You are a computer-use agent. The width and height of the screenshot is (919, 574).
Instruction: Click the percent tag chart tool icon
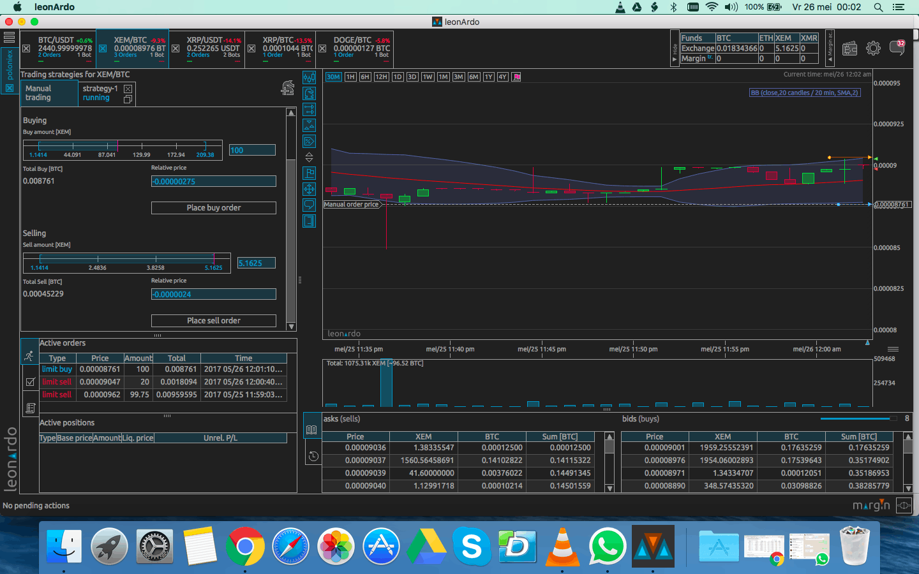[x=310, y=142]
